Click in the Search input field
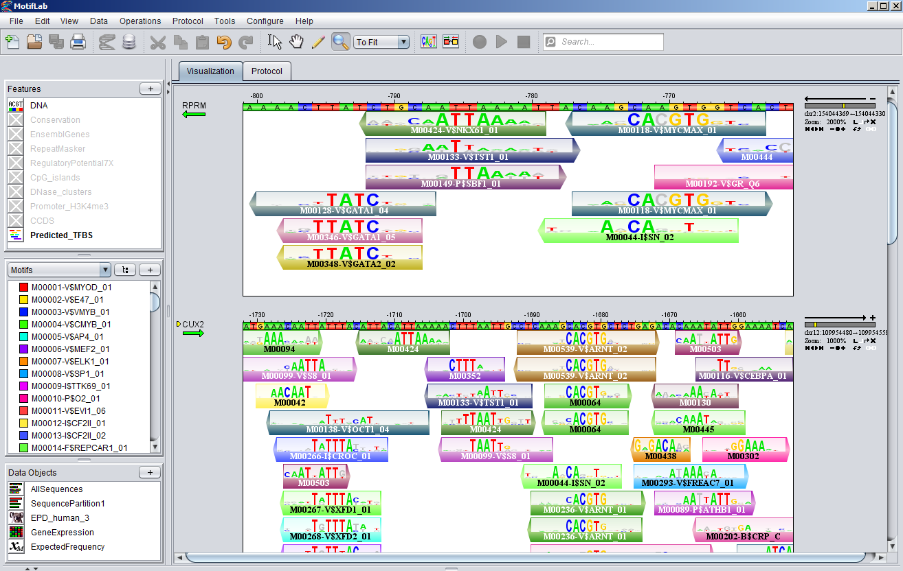This screenshot has width=903, height=571. pos(603,42)
